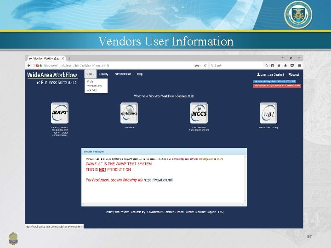Click the browser home icon
Viewport: 331px width, 248px height.
point(285,66)
